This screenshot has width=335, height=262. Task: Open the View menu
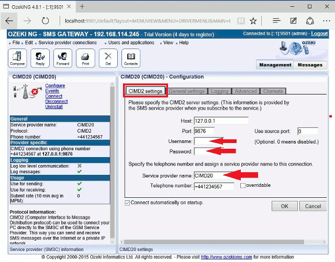[168, 43]
